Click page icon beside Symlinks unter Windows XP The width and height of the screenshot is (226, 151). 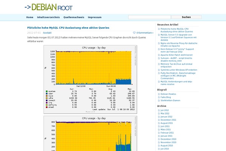coord(159,70)
